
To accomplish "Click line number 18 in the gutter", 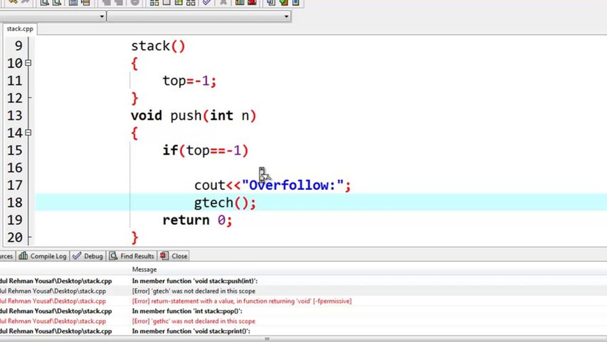I will coord(15,203).
